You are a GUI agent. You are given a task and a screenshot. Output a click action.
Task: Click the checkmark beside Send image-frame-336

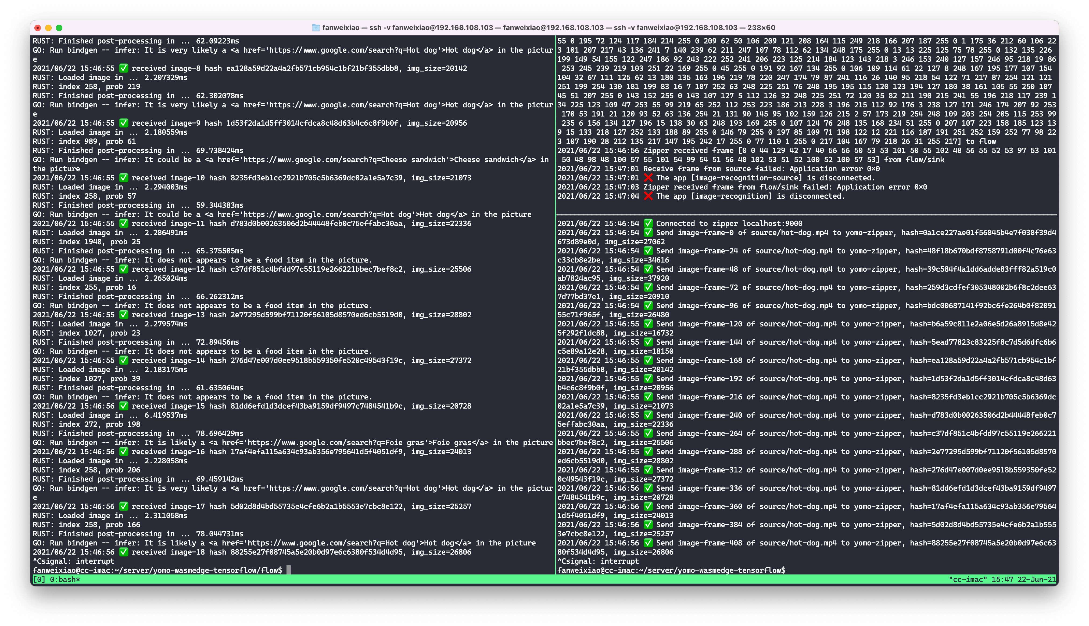(648, 488)
